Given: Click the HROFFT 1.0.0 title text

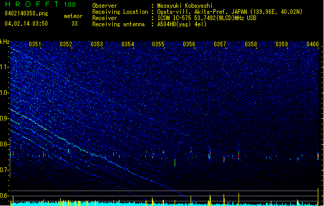Looking at the screenshot, I should (x=41, y=4).
